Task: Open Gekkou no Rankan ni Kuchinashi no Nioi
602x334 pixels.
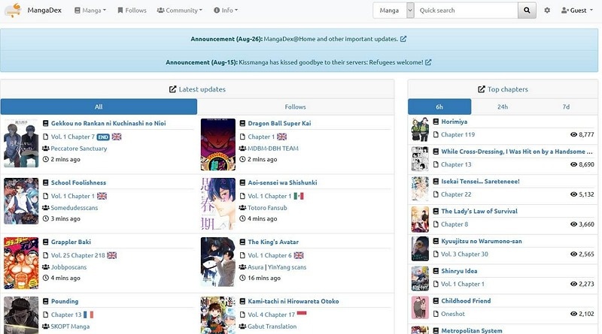Action: [x=108, y=123]
